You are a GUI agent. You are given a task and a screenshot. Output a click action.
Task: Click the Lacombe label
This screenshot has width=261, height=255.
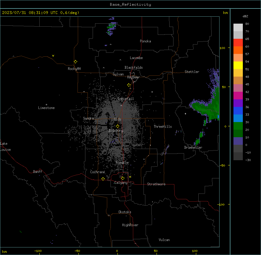pos(136,58)
